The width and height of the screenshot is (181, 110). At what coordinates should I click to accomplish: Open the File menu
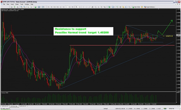(x=4, y=4)
